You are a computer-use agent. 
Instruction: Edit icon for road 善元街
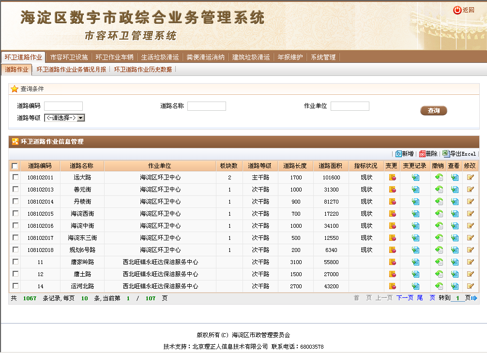pos(470,190)
